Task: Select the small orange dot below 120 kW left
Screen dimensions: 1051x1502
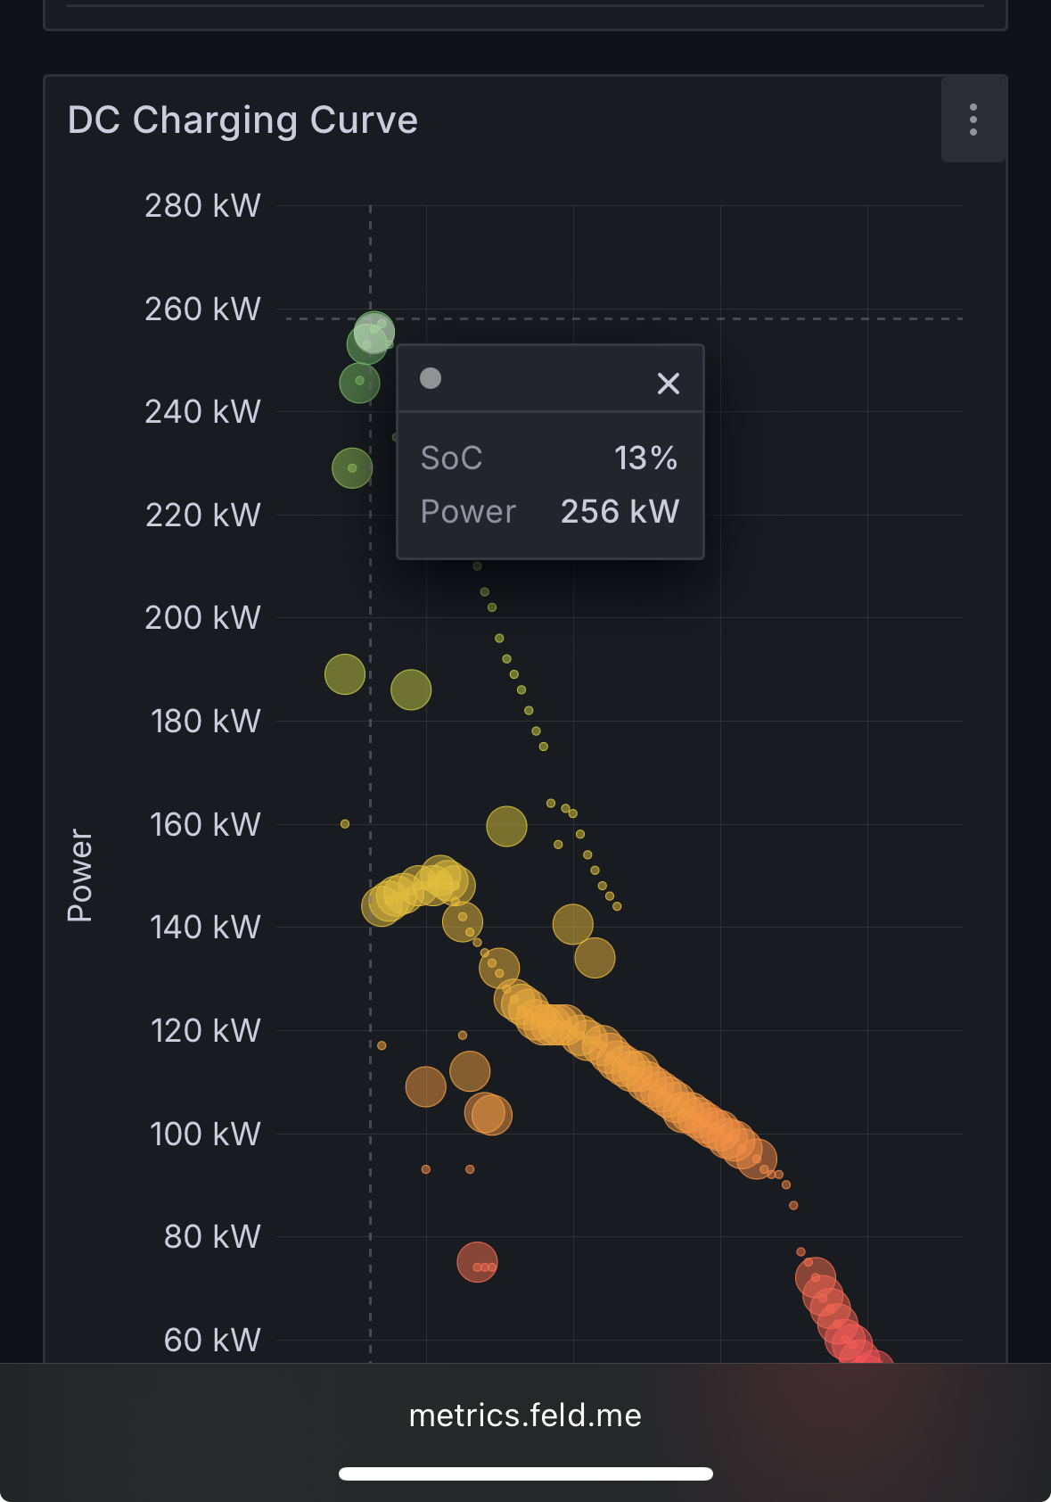Action: 382,1045
